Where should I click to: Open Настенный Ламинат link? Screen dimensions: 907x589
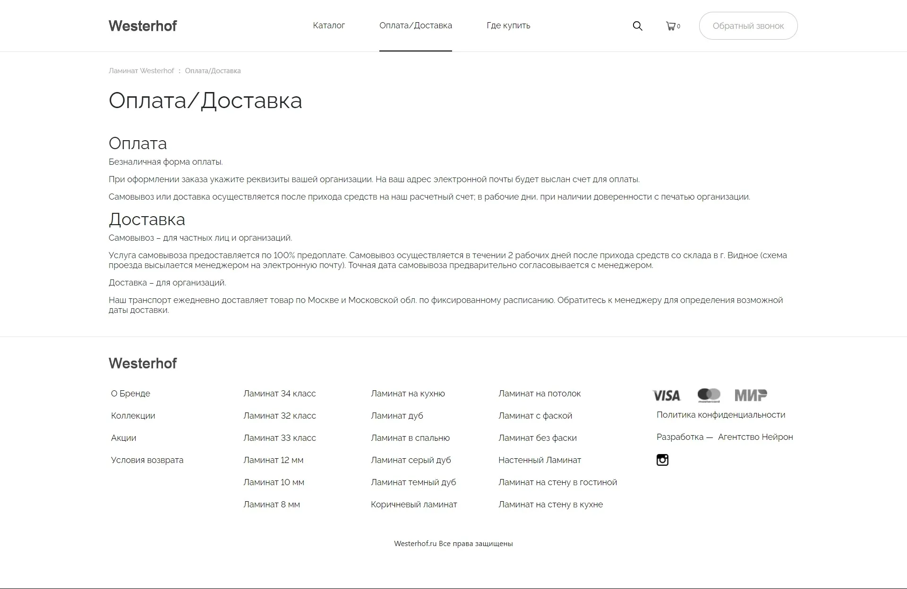coord(539,460)
